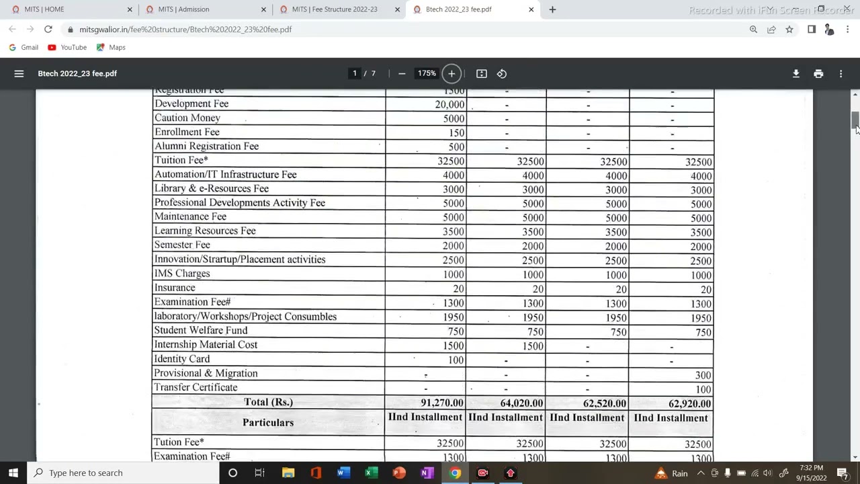
Task: Zoom out the PDF with minus button
Action: (x=402, y=73)
